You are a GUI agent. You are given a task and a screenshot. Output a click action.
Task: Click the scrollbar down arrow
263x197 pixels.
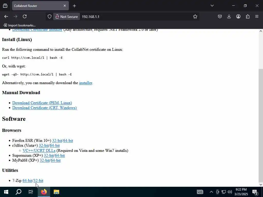click(261, 185)
